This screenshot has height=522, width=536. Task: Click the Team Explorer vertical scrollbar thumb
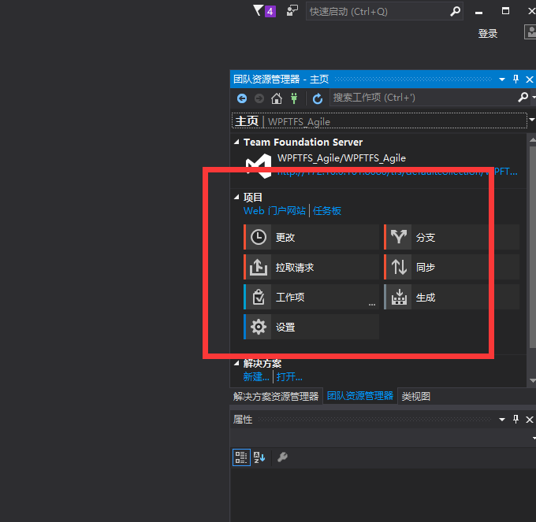coord(533,247)
